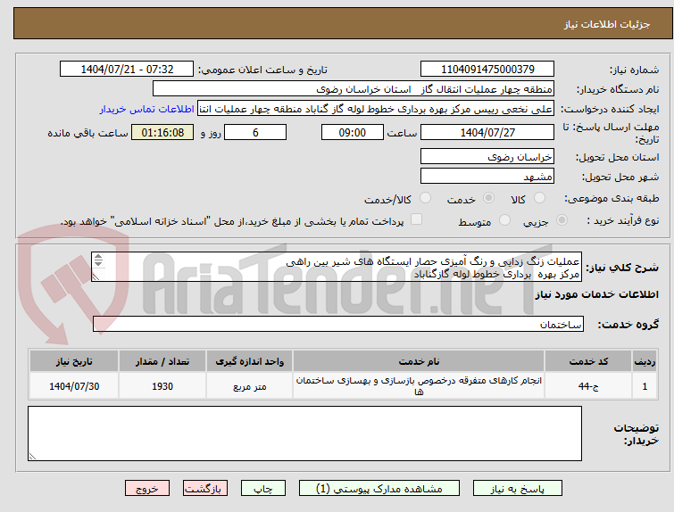Click the quantity cell 1930

tap(162, 386)
